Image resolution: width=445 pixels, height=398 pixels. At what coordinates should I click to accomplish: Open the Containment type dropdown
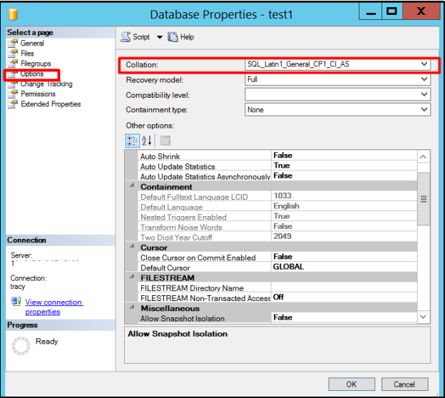pyautogui.click(x=424, y=110)
